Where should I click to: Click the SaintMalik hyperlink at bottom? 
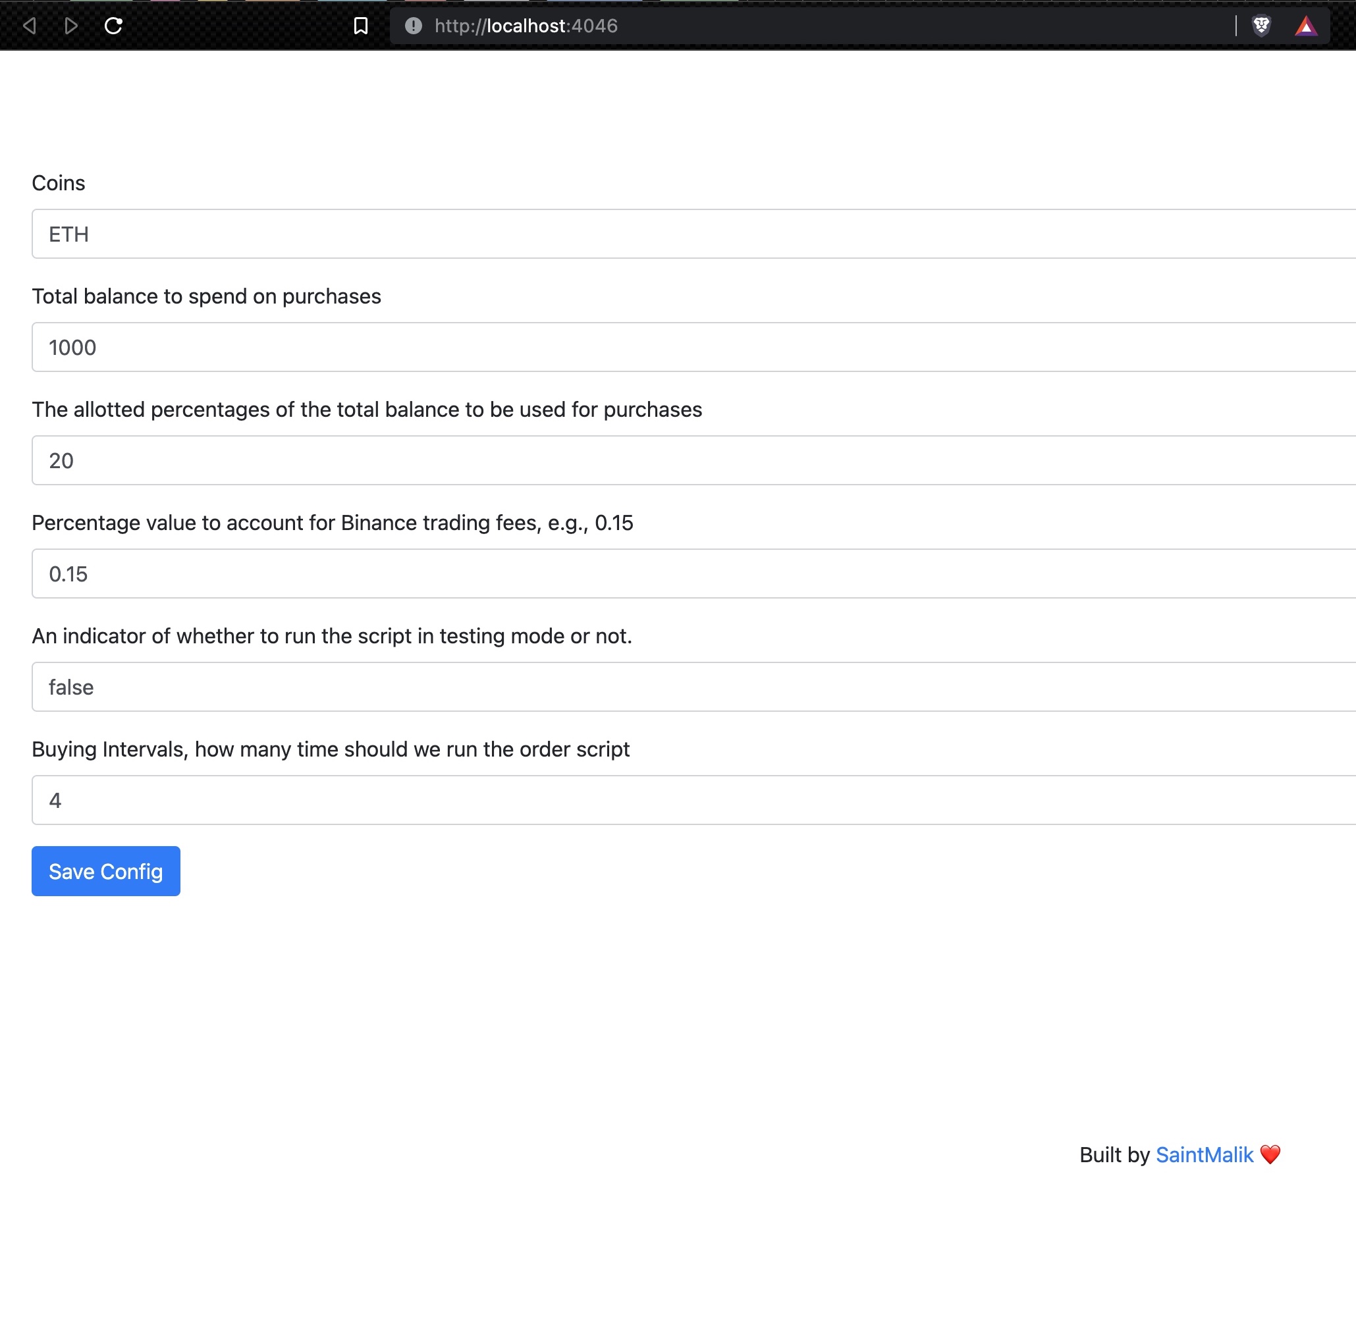point(1204,1153)
